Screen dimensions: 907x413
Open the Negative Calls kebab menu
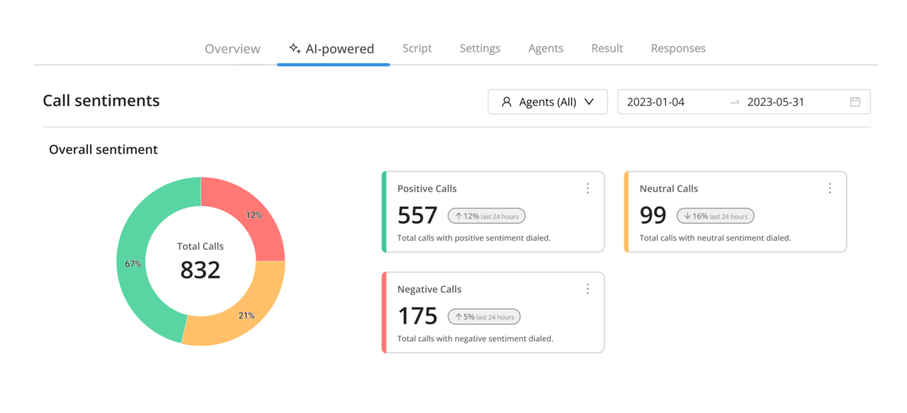[587, 289]
